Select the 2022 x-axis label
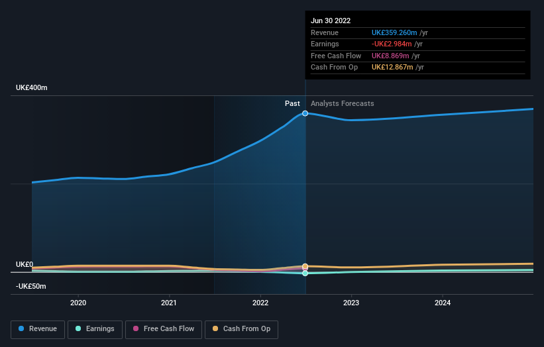Image resolution: width=544 pixels, height=347 pixels. click(x=260, y=303)
